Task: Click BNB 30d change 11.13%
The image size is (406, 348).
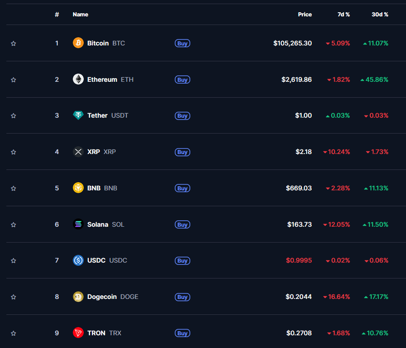Action: click(x=376, y=188)
